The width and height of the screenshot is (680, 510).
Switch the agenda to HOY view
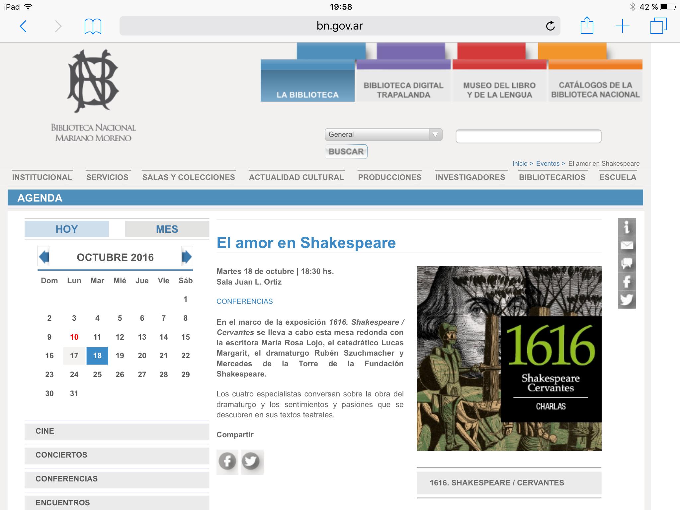click(x=67, y=229)
